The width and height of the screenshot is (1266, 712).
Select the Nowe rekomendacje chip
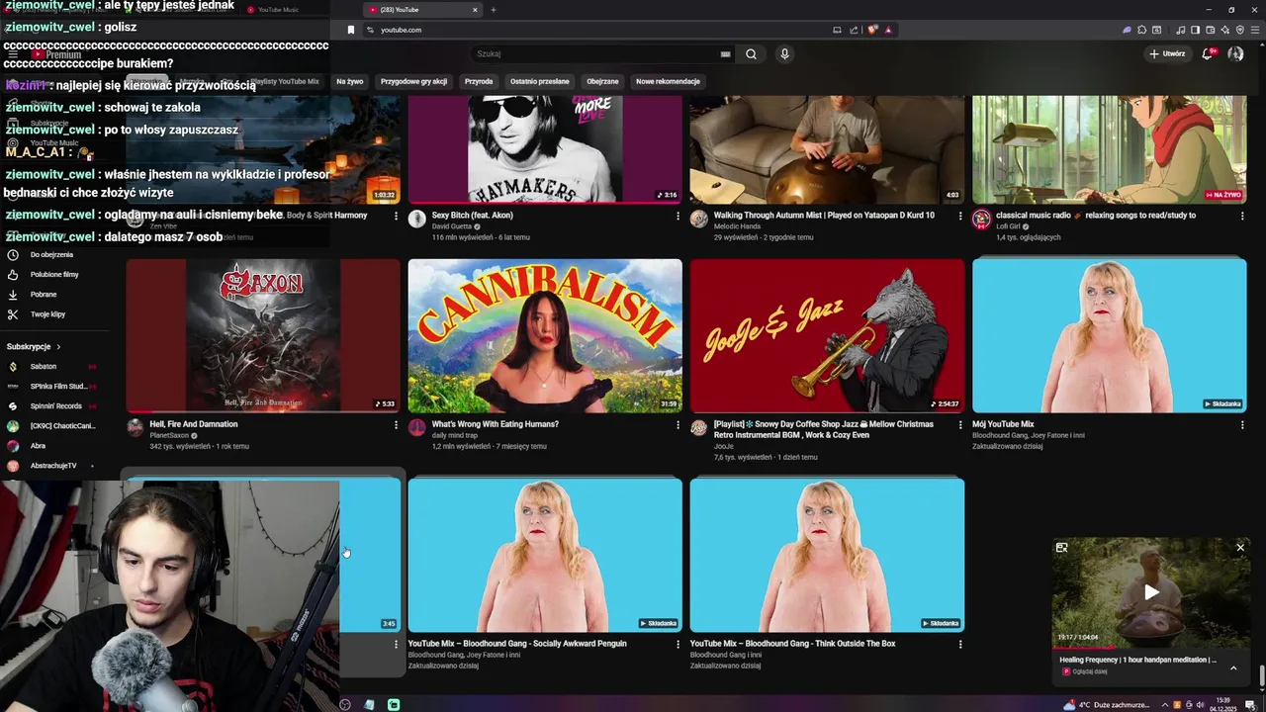(x=668, y=82)
